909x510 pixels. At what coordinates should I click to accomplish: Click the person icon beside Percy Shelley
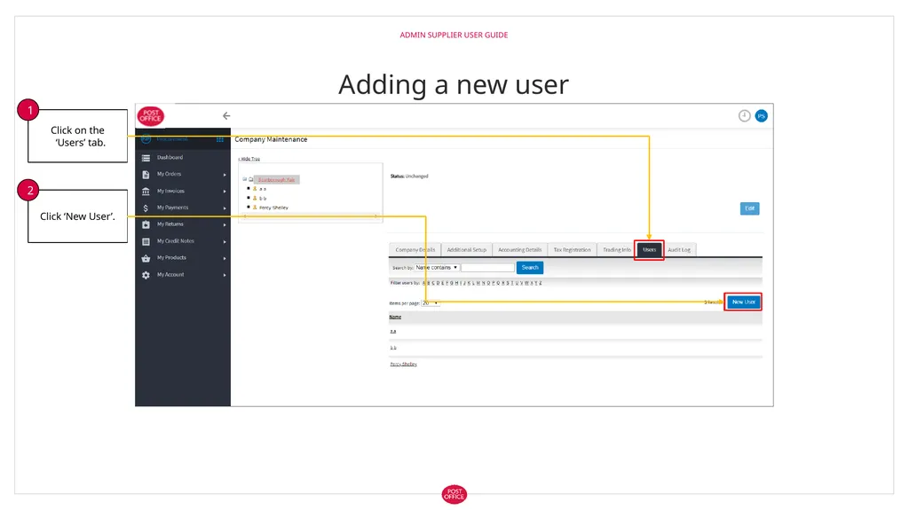pos(255,207)
